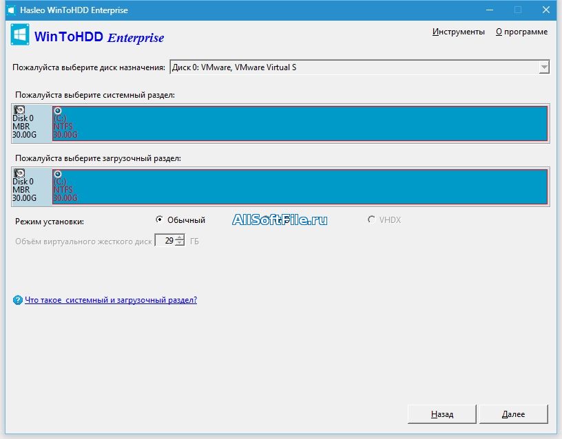The height and width of the screenshot is (439, 562).
Task: Decrease virtual disk size with down arrow
Action: tap(180, 243)
